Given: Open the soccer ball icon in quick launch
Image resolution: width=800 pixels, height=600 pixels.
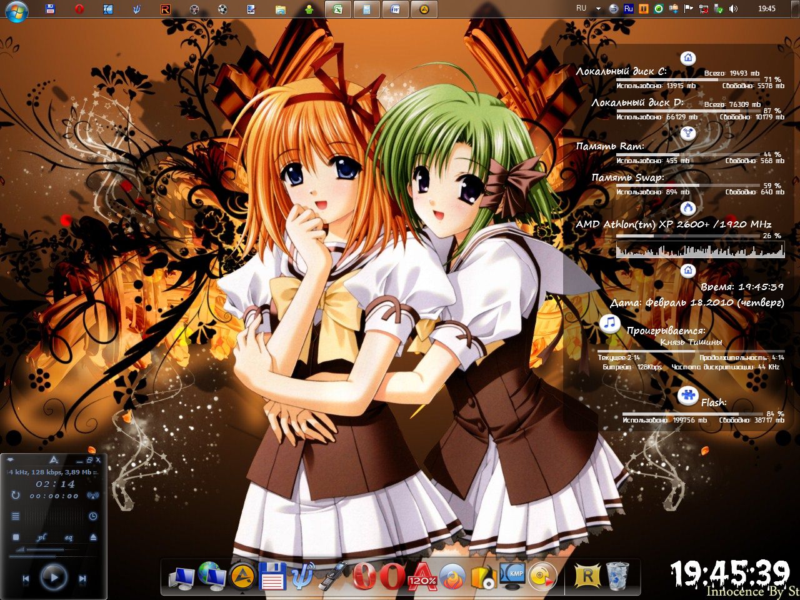Looking at the screenshot, I should 223,9.
